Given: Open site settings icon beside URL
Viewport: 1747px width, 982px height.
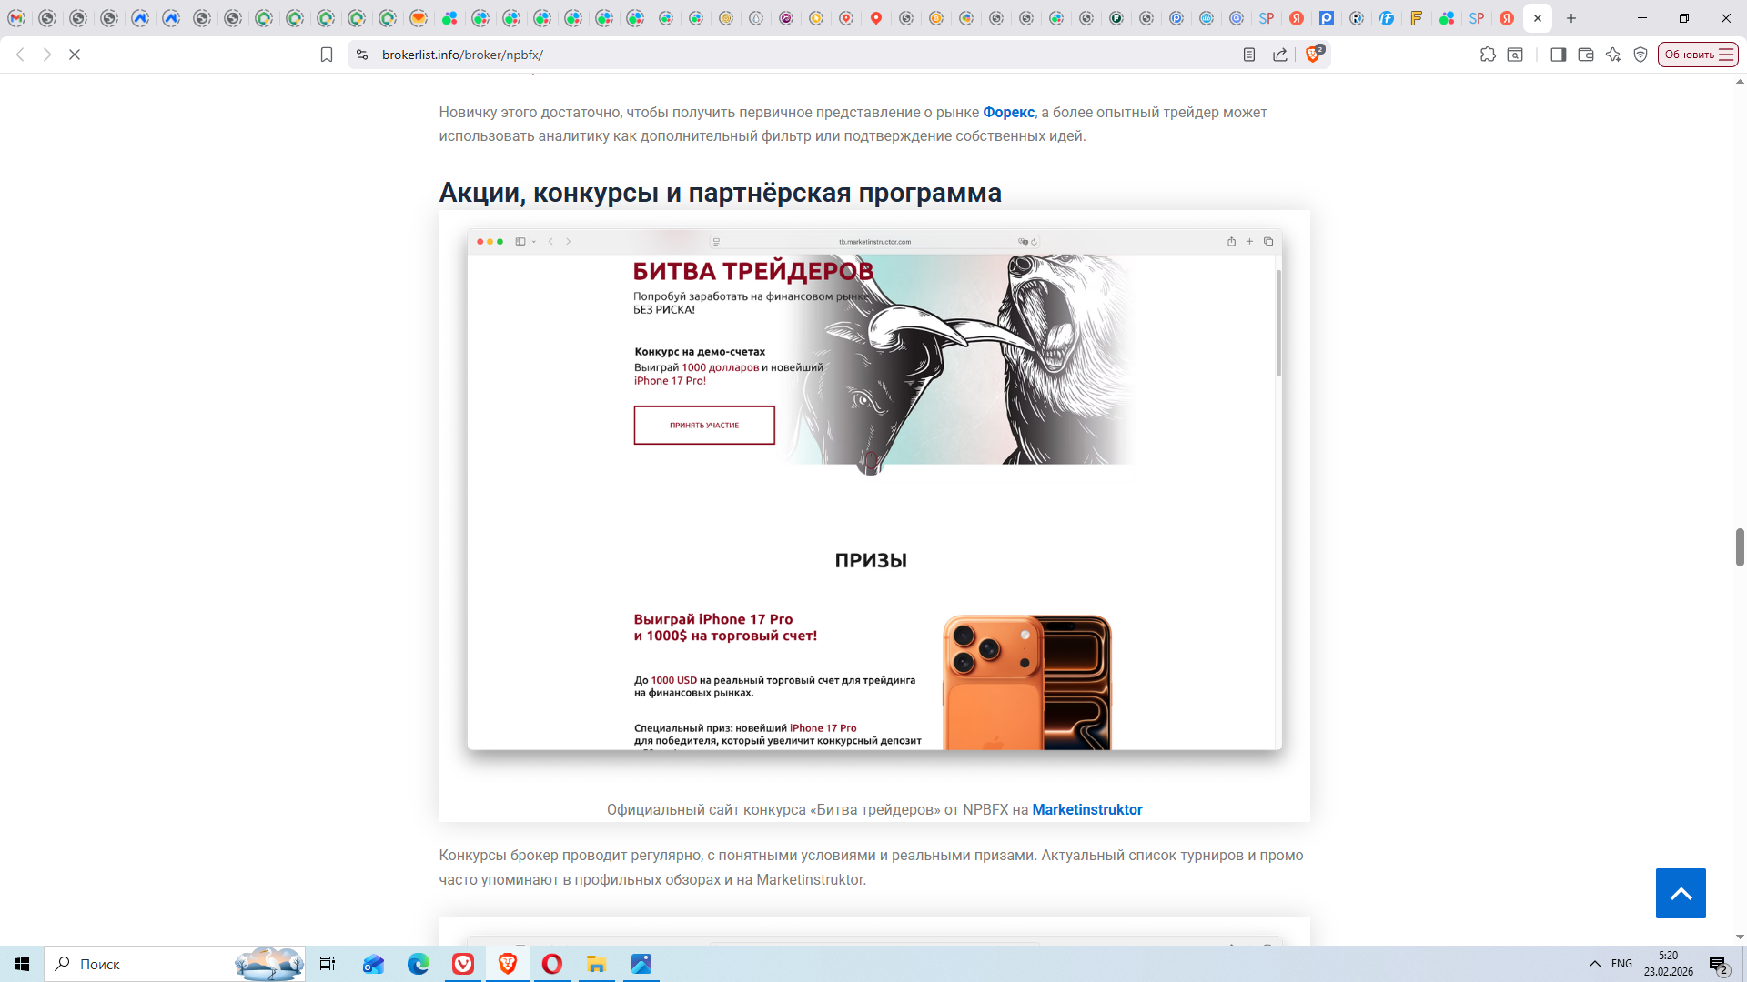Looking at the screenshot, I should point(362,55).
